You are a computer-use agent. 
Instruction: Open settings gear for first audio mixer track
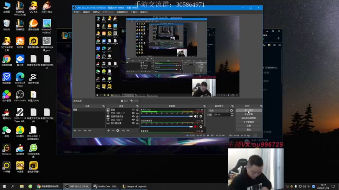[201, 116]
